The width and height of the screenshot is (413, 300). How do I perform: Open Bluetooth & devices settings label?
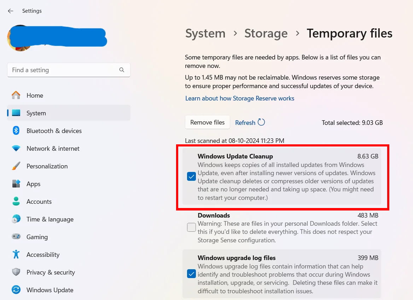pyautogui.click(x=54, y=131)
